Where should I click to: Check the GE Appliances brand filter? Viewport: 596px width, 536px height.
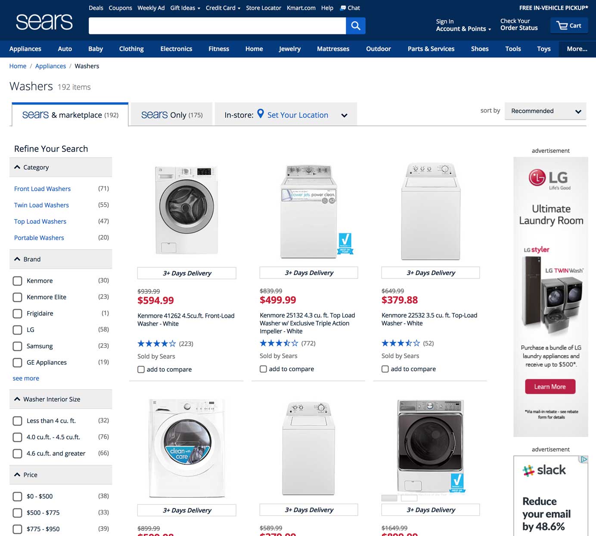[17, 362]
